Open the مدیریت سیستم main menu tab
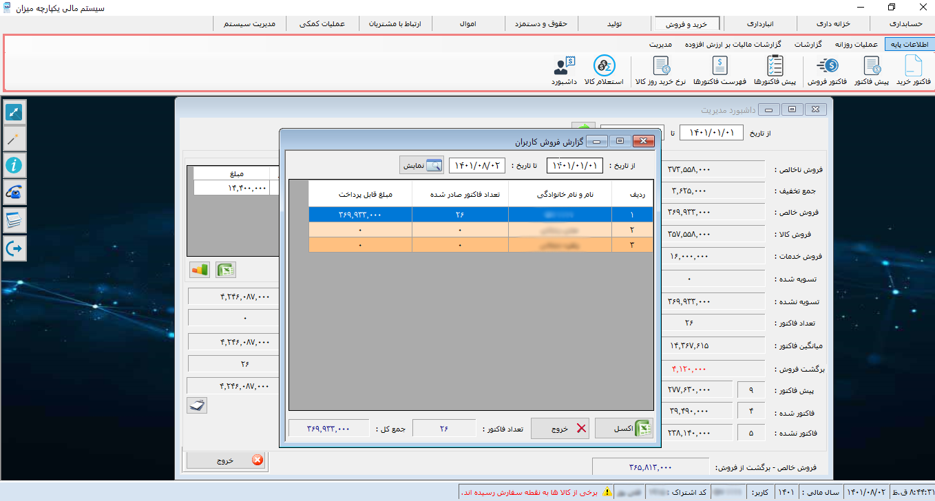This screenshot has height=501, width=935. click(249, 23)
